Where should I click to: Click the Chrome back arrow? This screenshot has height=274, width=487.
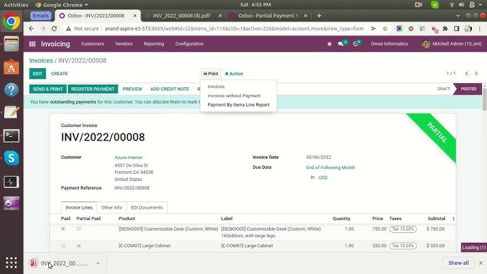[x=31, y=28]
